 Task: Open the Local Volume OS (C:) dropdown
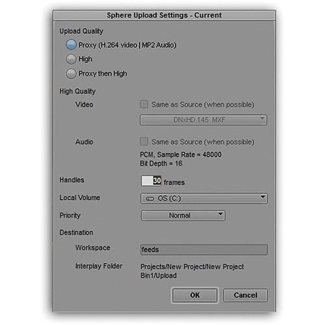pos(204,198)
